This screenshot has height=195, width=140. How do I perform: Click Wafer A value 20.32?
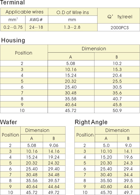coord(32,163)
